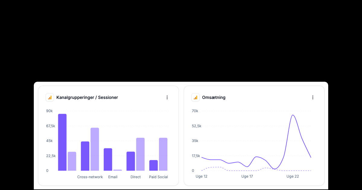Select the Omsætning chart title
This screenshot has width=362, height=190.
214,97
